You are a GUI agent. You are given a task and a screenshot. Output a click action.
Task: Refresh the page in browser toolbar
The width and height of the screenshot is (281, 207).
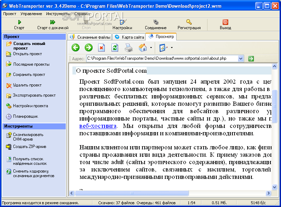115,48
